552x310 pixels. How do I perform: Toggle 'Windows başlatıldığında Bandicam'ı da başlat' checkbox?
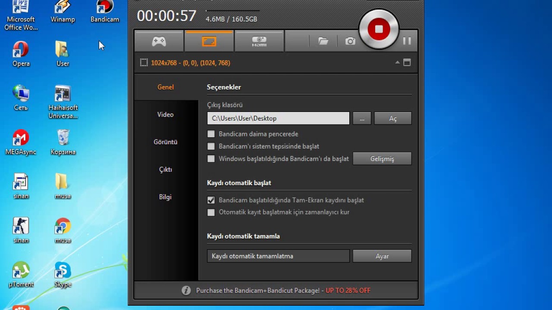tap(211, 159)
